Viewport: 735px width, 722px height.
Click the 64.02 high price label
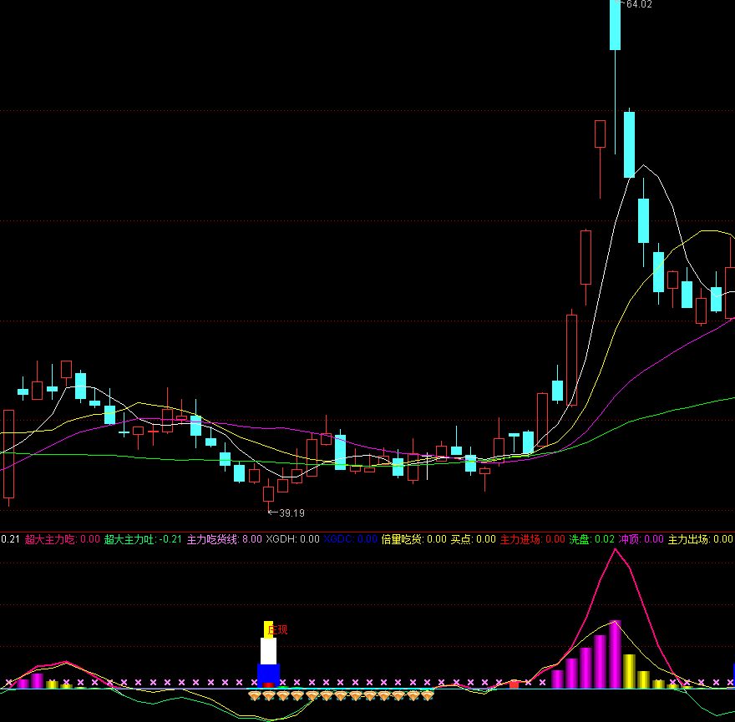point(638,4)
